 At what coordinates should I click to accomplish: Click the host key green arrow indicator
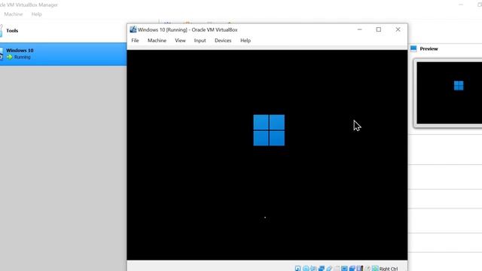tap(375, 269)
